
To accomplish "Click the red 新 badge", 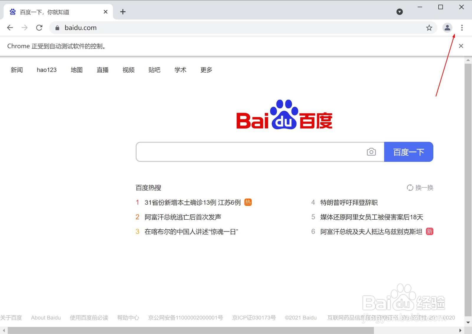I will pyautogui.click(x=430, y=232).
